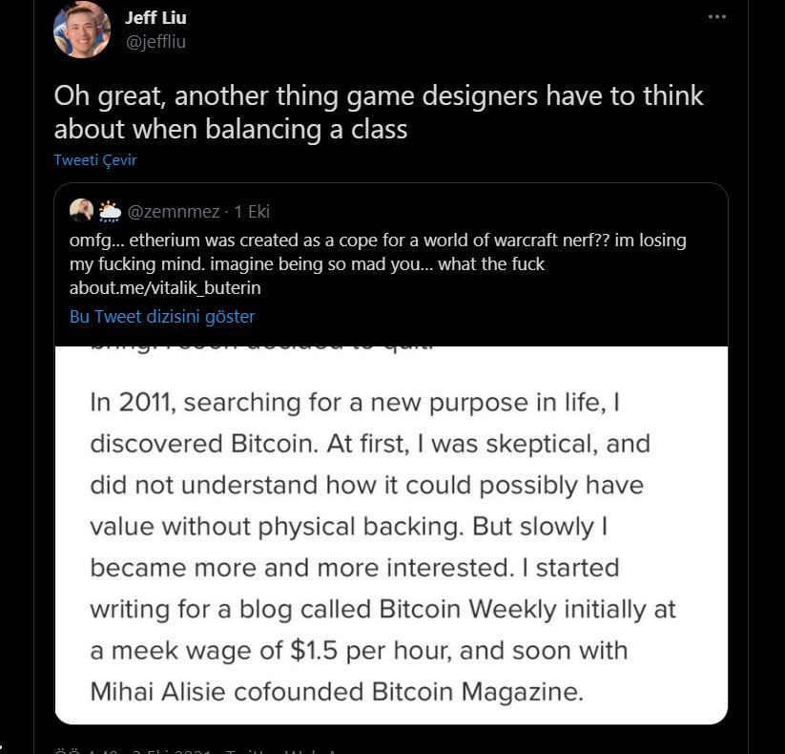This screenshot has width=785, height=754.
Task: Click 'about when balancing a class' tweet line
Action: pyautogui.click(x=231, y=129)
